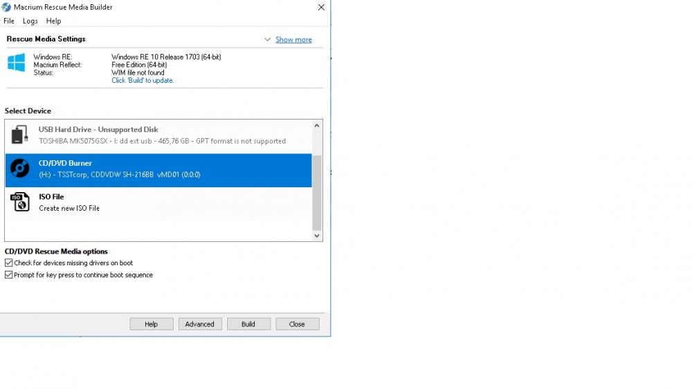Screen dimensions: 692x389
Task: Close the Rescue Media Builder window
Action: [x=321, y=7]
